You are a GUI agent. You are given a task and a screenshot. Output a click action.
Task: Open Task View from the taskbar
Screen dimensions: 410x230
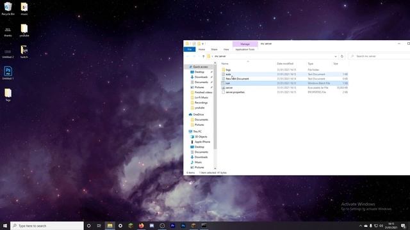click(99, 226)
